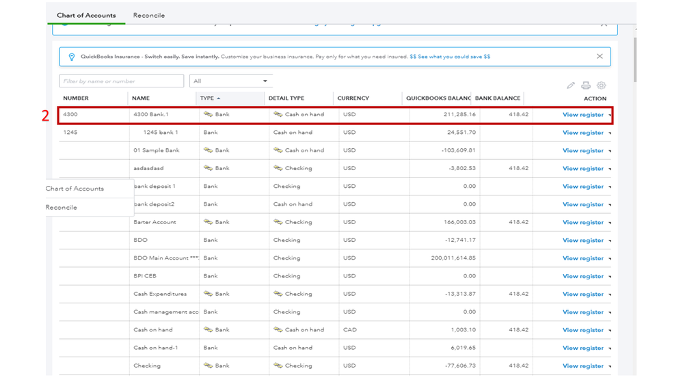Screen dimensions: 683x384
Task: Switch to the Reconcile tab
Action: pyautogui.click(x=148, y=15)
